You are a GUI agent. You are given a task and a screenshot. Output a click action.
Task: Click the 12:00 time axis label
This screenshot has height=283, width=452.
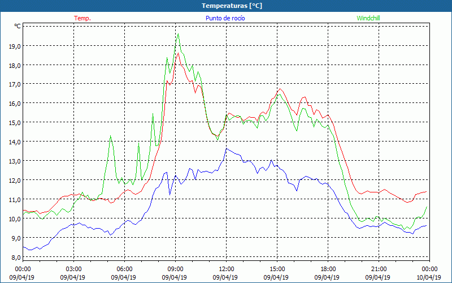(x=227, y=269)
